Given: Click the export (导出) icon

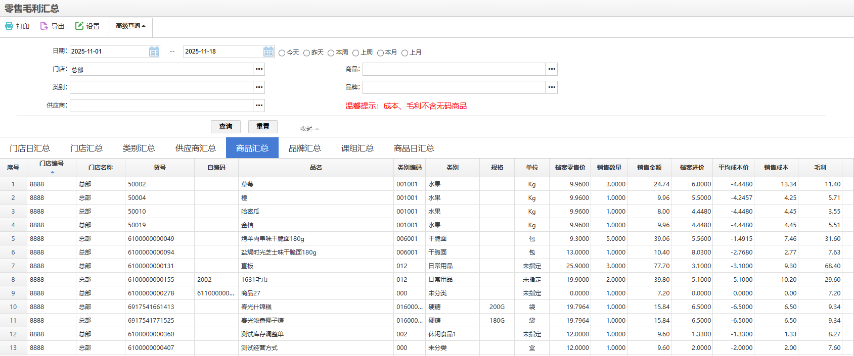Looking at the screenshot, I should (x=44, y=26).
